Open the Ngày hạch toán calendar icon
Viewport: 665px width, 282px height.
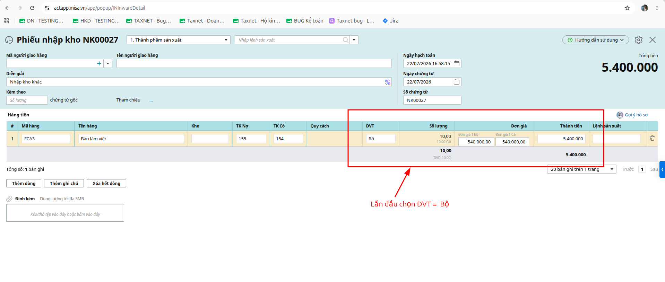(x=457, y=63)
